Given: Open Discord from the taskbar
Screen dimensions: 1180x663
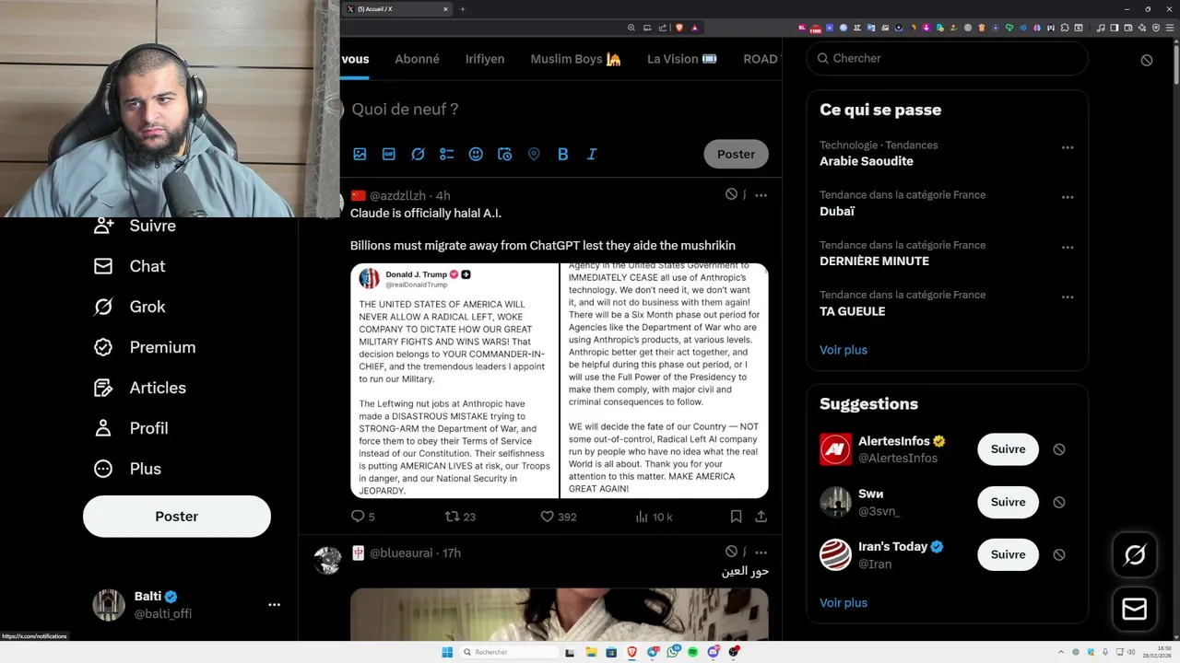Looking at the screenshot, I should tap(714, 652).
